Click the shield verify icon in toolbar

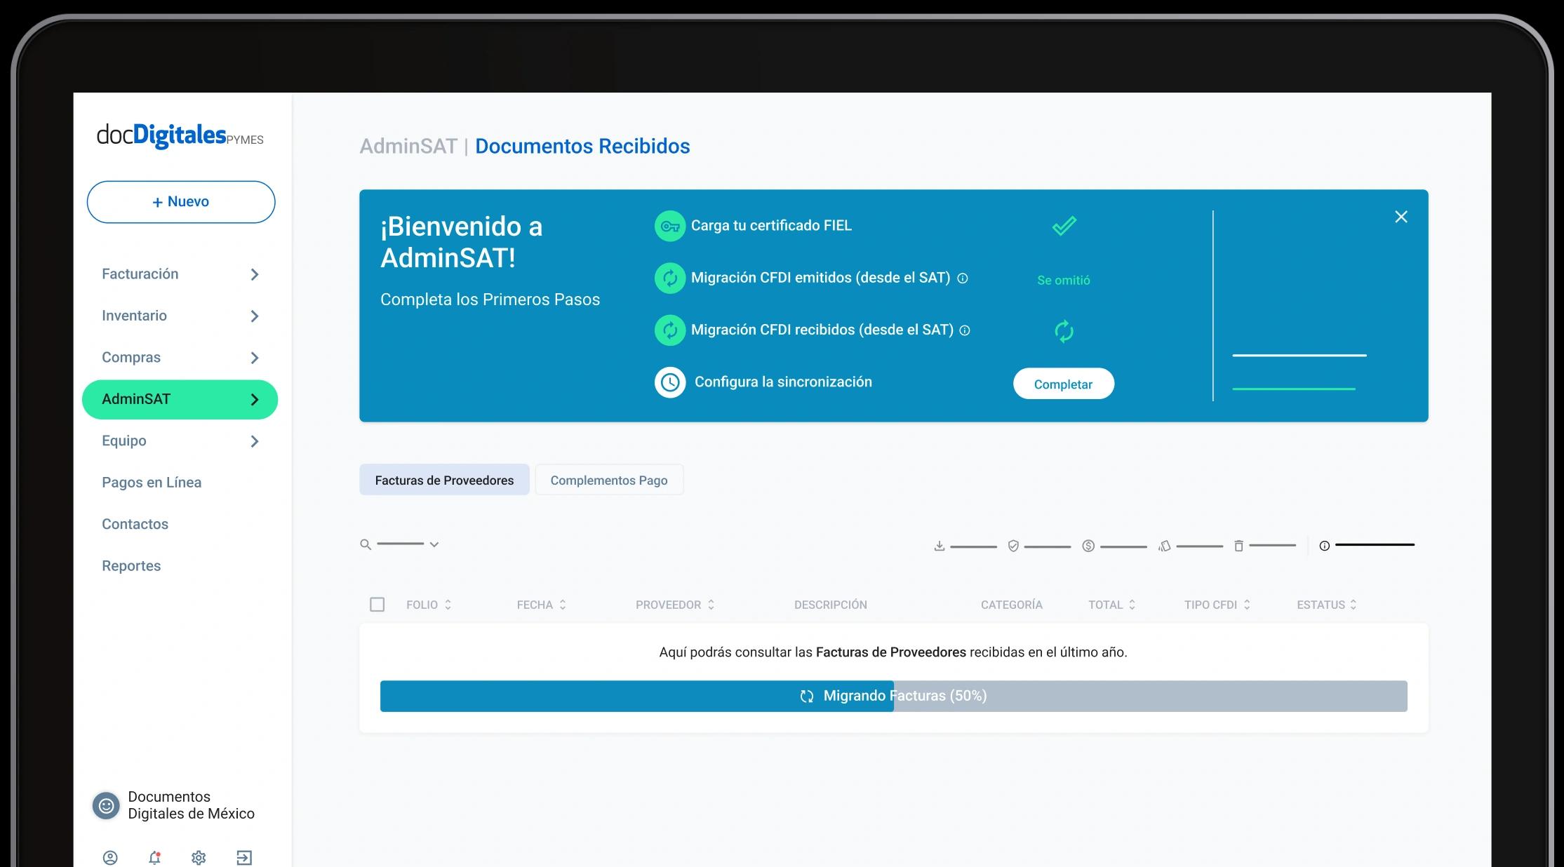[x=1013, y=546]
